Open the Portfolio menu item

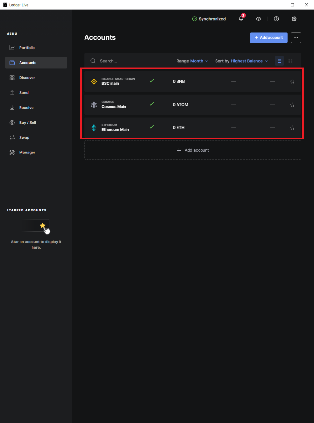36,48
